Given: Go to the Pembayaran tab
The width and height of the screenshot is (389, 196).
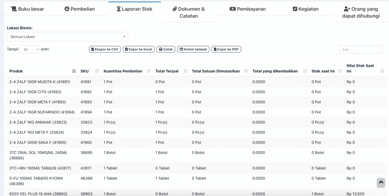Looking at the screenshot, I should pyautogui.click(x=248, y=9).
